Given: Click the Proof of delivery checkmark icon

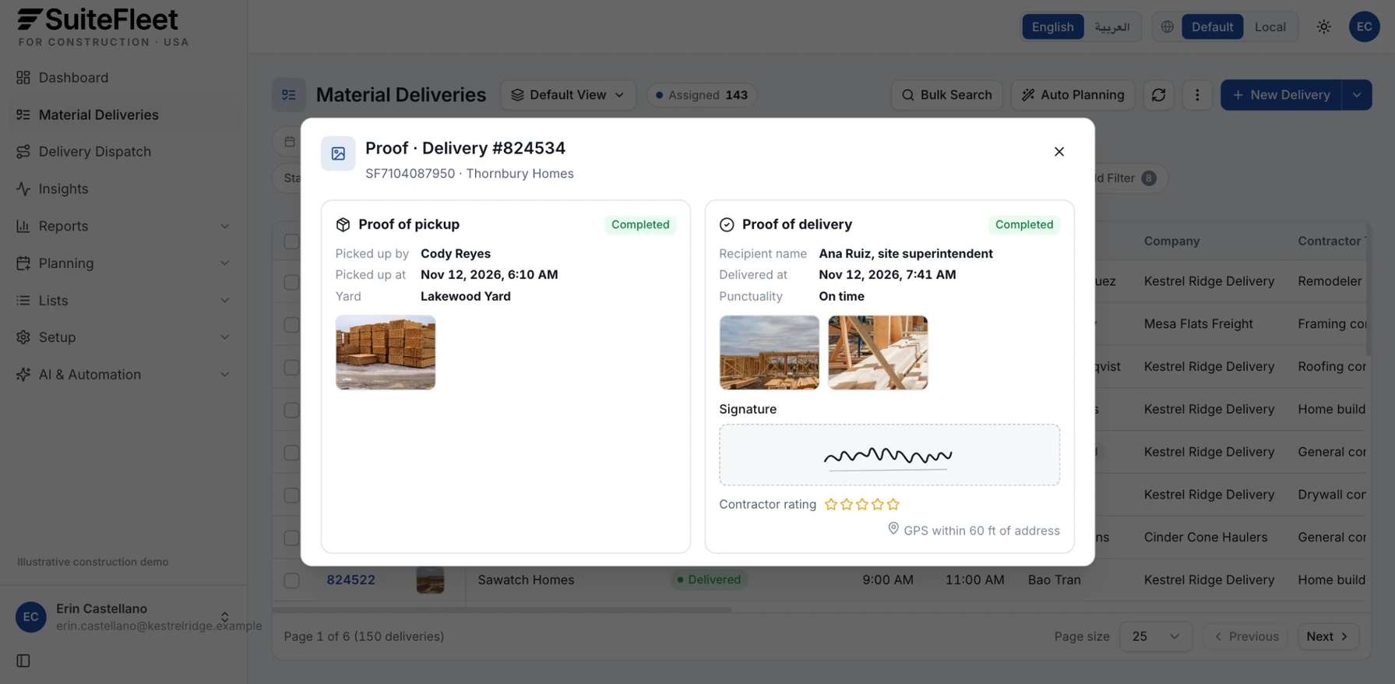Looking at the screenshot, I should tap(727, 224).
